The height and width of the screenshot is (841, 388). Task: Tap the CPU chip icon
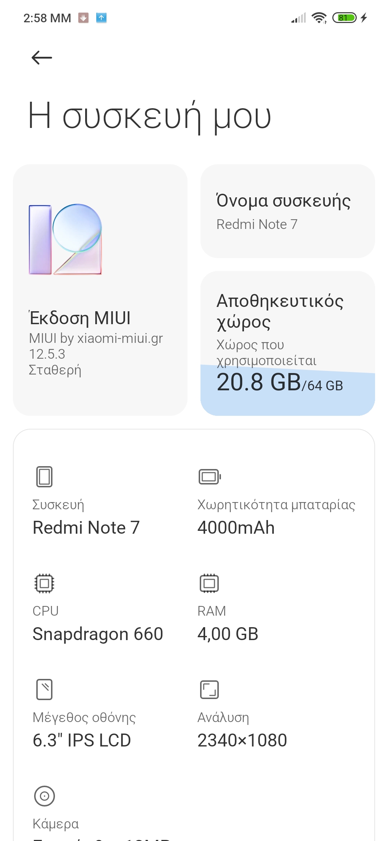45,583
